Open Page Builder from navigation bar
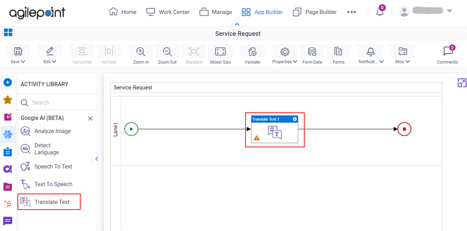467x231 pixels. point(315,12)
